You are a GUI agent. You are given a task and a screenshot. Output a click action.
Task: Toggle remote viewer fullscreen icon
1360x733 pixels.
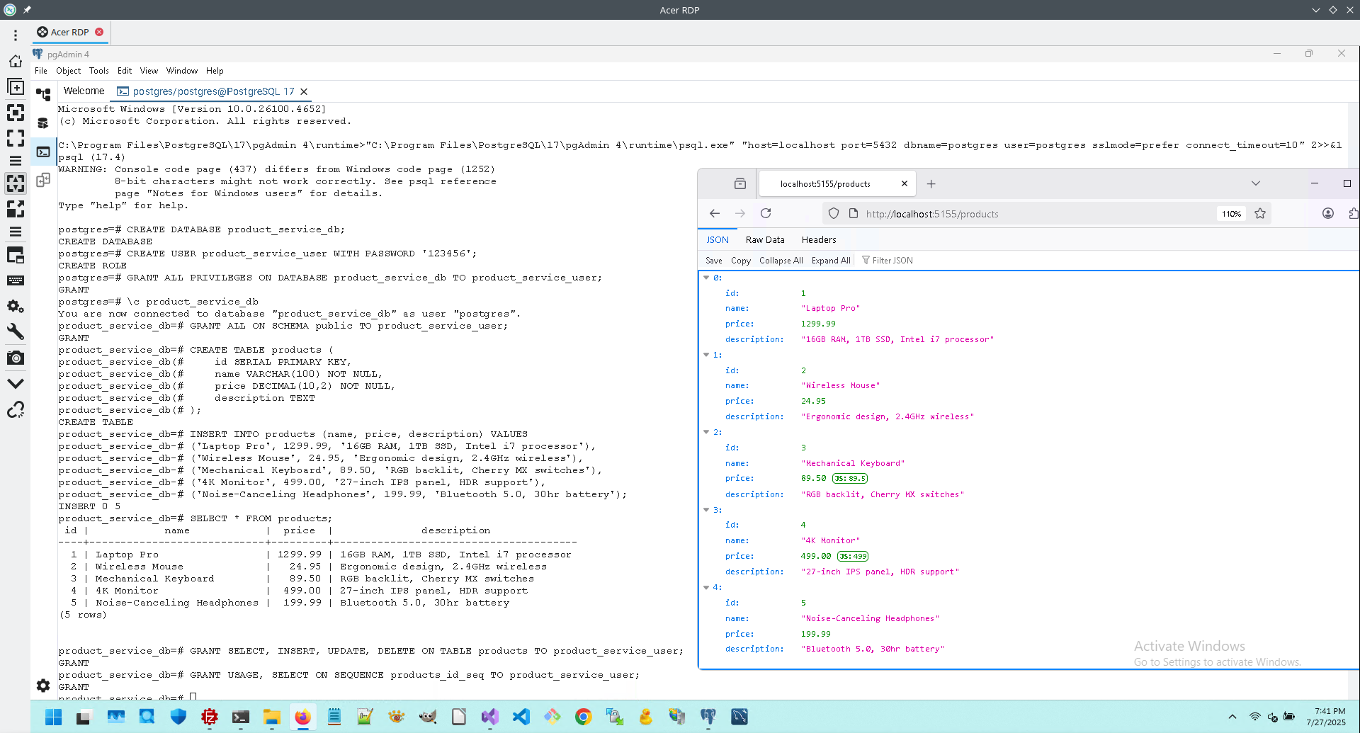click(x=16, y=138)
